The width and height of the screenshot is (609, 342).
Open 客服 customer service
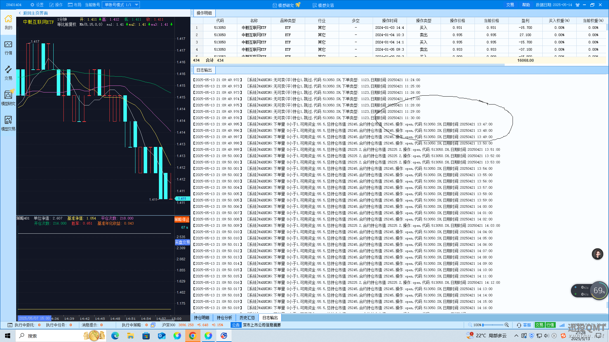coord(524,325)
